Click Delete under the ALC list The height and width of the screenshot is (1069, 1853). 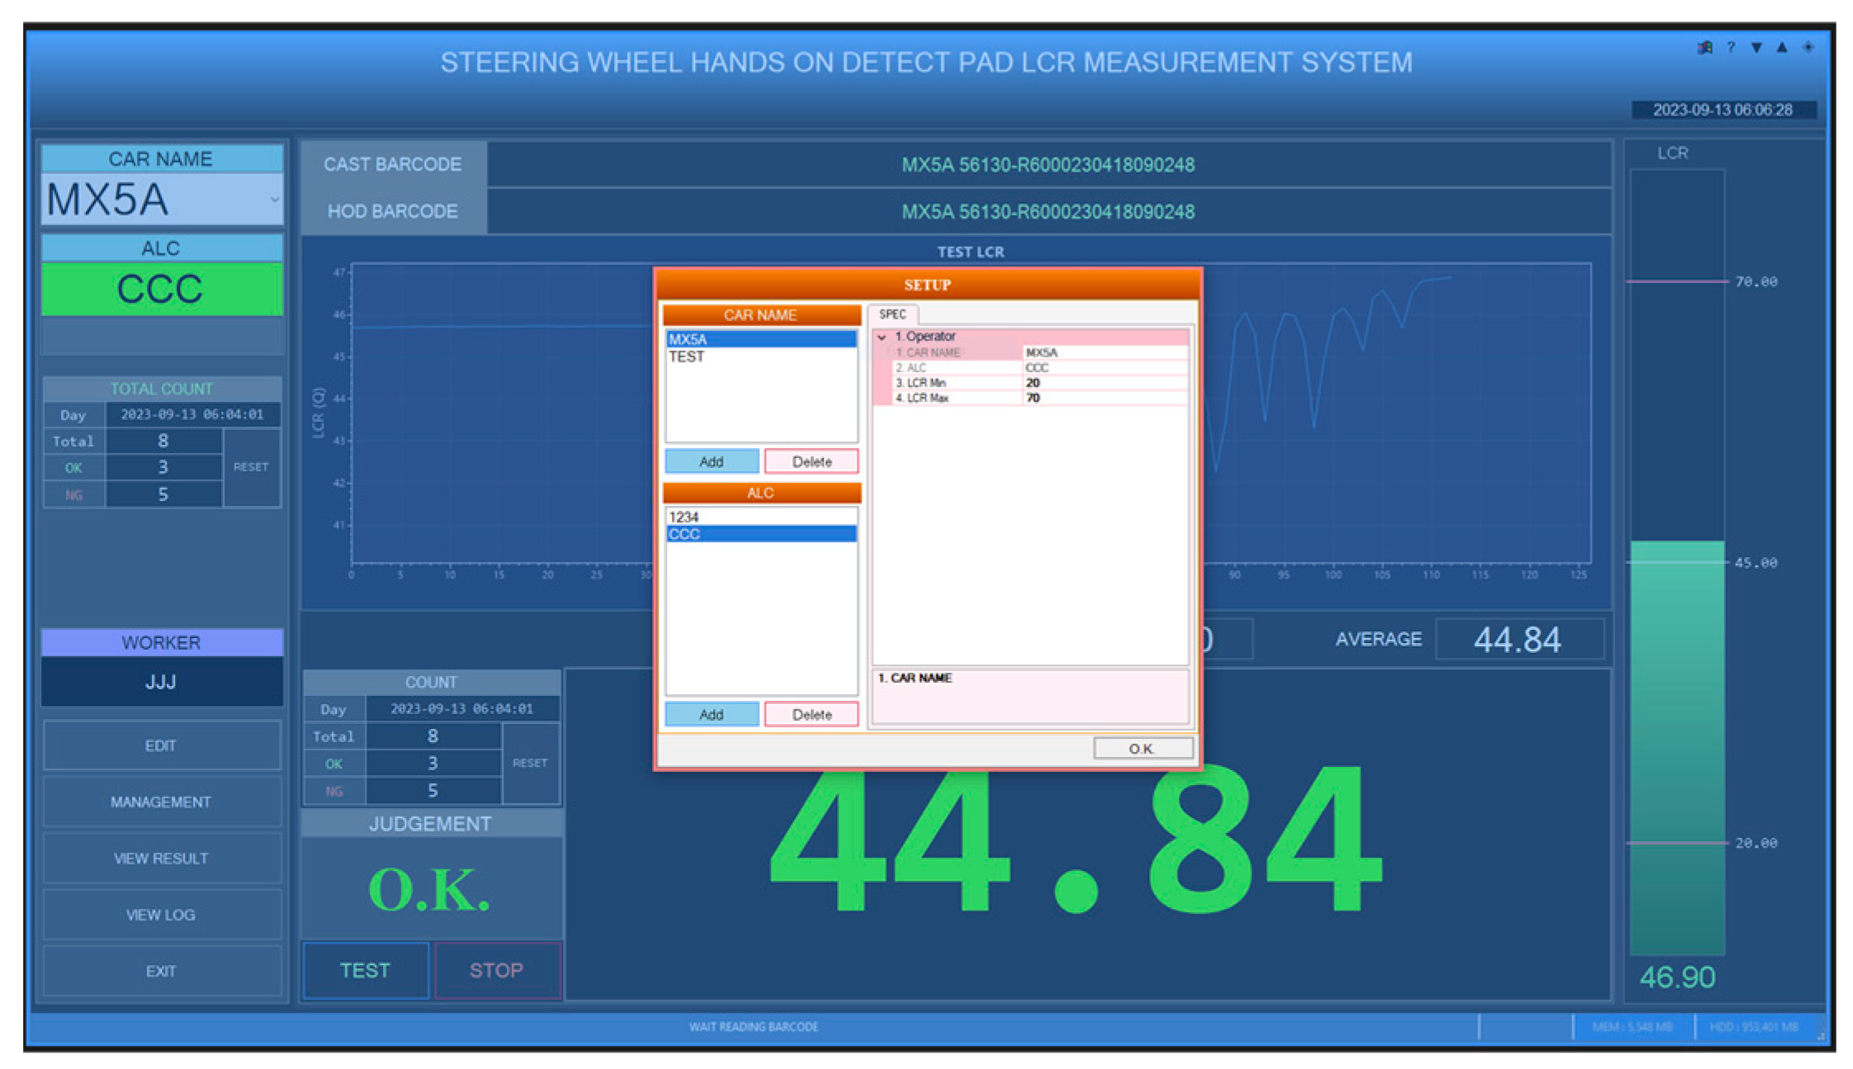point(811,714)
